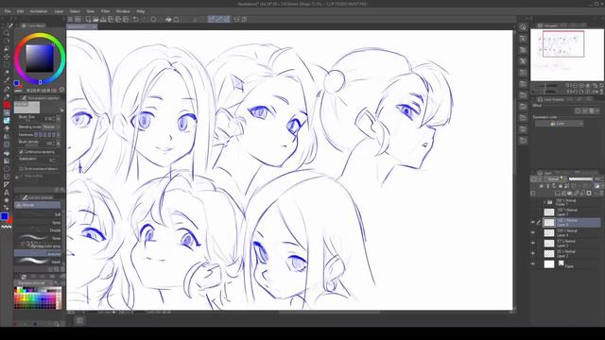Select the highlighted brush in the sub tool list

pos(38,253)
